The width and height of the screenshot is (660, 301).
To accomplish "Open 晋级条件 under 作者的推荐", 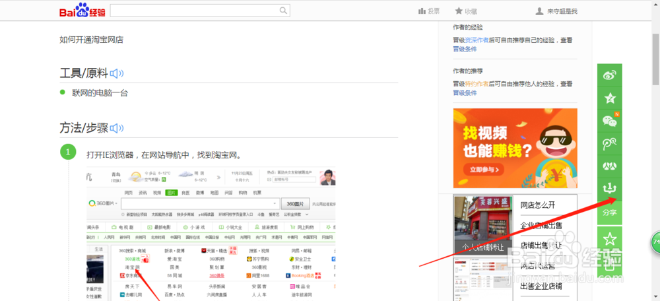I will (465, 92).
